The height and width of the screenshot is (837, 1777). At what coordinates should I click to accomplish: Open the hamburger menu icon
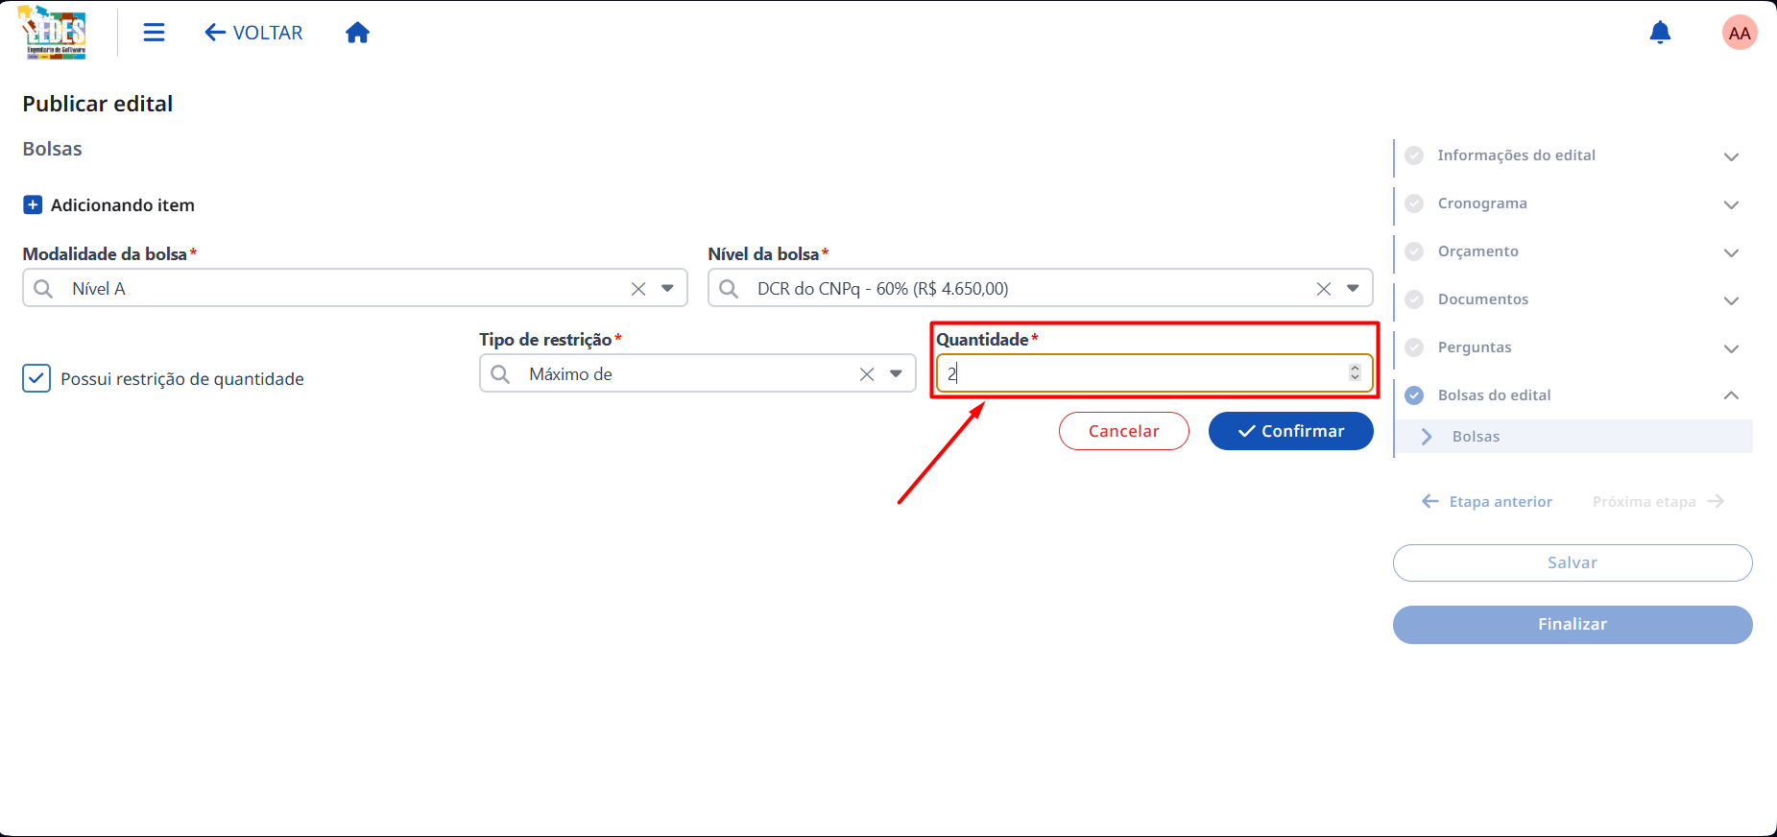[x=154, y=33]
